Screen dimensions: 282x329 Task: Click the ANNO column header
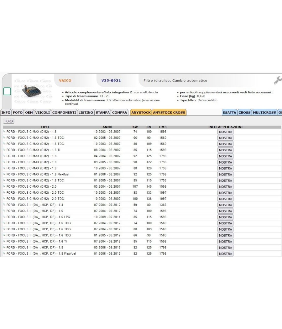[x=107, y=127]
